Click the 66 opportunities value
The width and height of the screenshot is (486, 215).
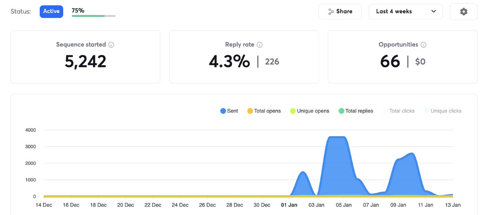coord(390,62)
